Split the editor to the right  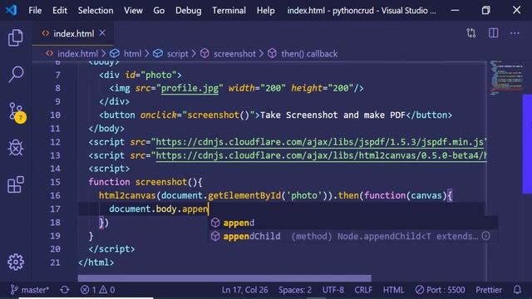493,33
